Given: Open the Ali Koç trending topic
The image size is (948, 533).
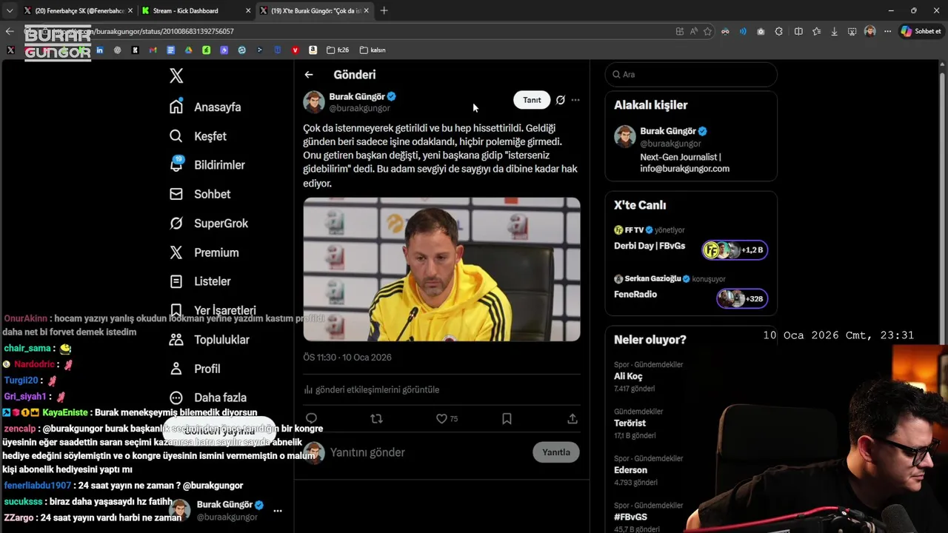Looking at the screenshot, I should click(628, 377).
